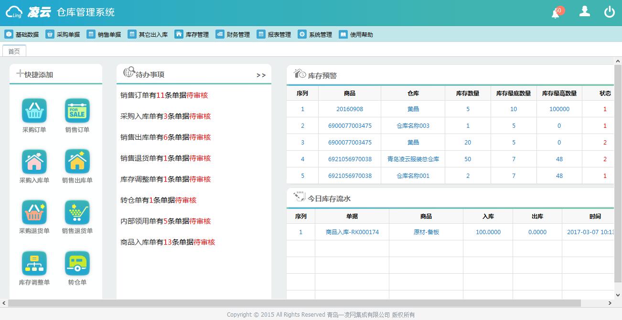The height and width of the screenshot is (320, 622).
Task: Select the 首页 tab
Action: click(14, 52)
